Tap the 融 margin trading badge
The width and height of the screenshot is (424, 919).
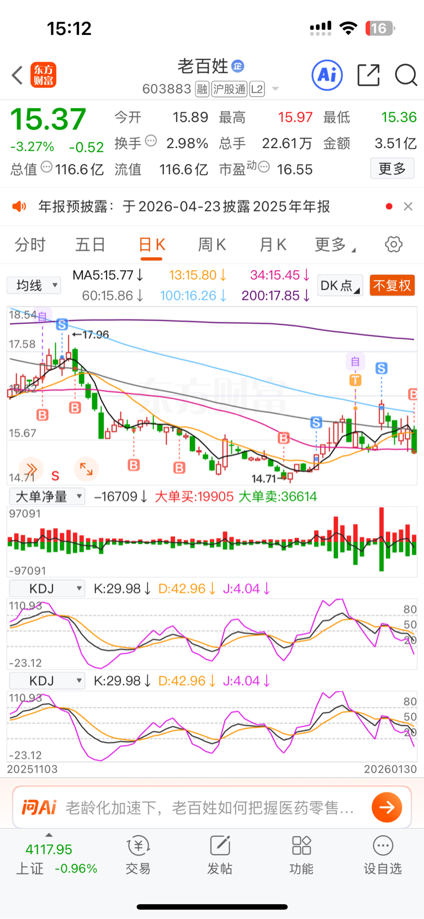(203, 89)
